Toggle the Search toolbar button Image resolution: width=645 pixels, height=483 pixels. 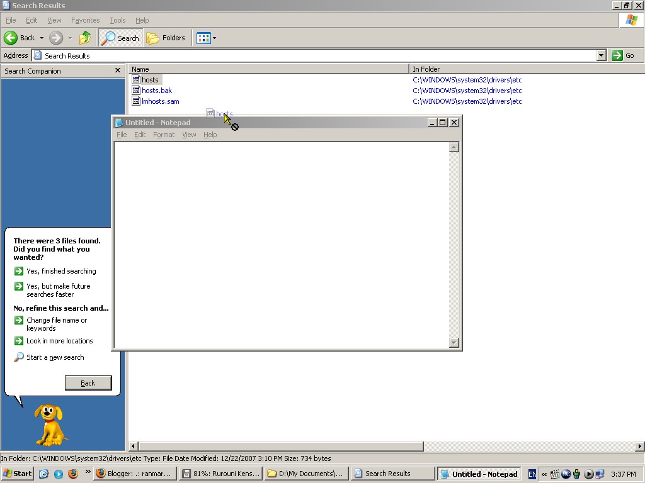[120, 38]
